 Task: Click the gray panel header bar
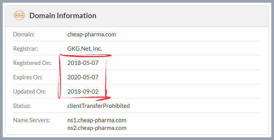(x=137, y=16)
